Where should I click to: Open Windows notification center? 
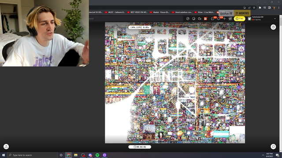coord(278,155)
